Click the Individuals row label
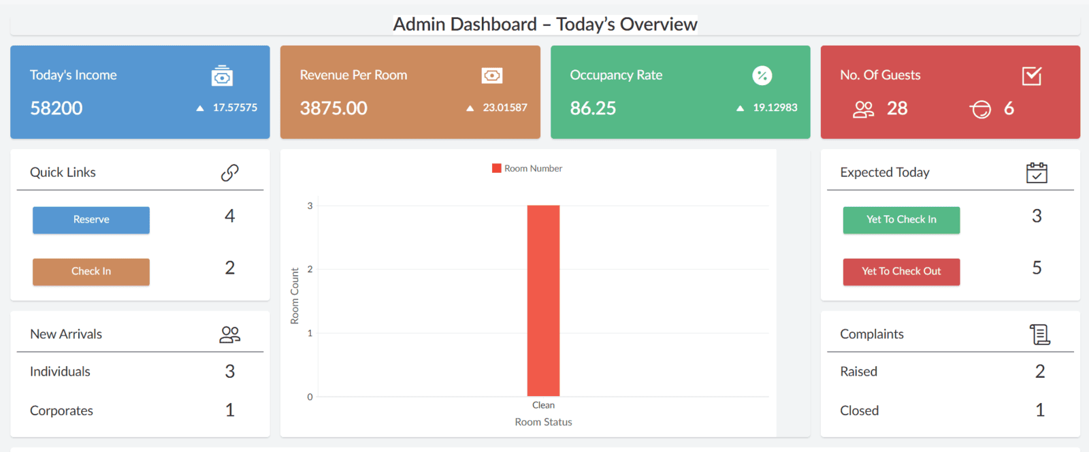Screen dimensions: 1089x452 pyautogui.click(x=60, y=372)
